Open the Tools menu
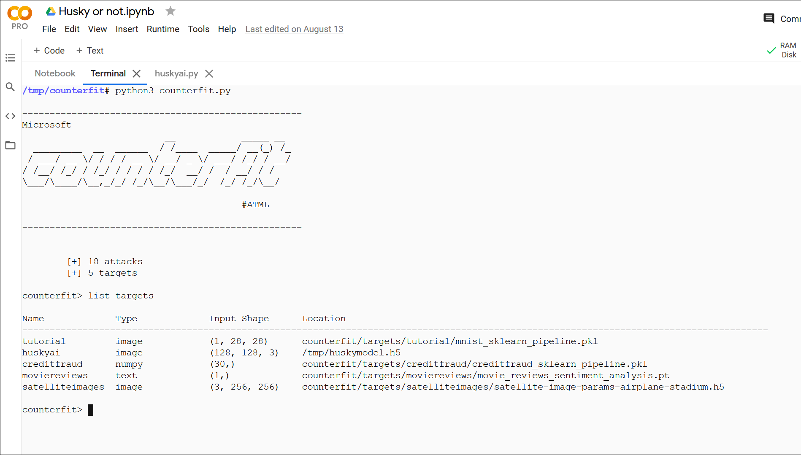The width and height of the screenshot is (801, 455). click(198, 29)
